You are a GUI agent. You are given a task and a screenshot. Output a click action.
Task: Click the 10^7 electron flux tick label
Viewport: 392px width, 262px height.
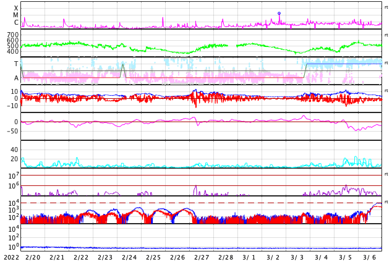[x=14, y=175]
